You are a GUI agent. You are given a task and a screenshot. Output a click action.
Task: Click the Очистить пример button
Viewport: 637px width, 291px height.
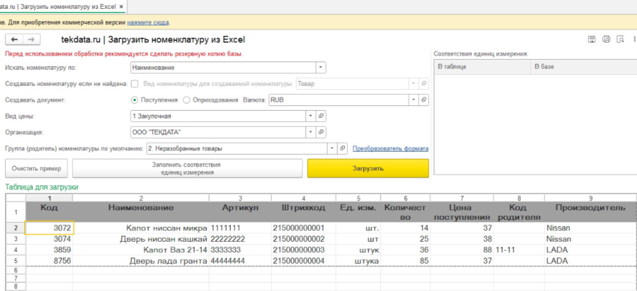pos(36,168)
